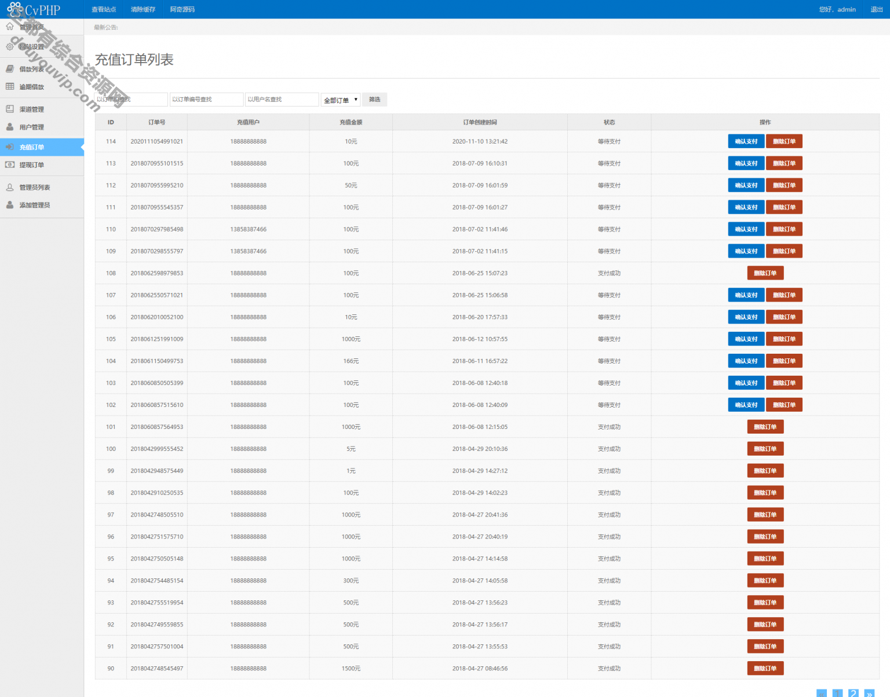The image size is (890, 697).
Task: Open the 阿奇源码 top menu item
Action: point(183,9)
